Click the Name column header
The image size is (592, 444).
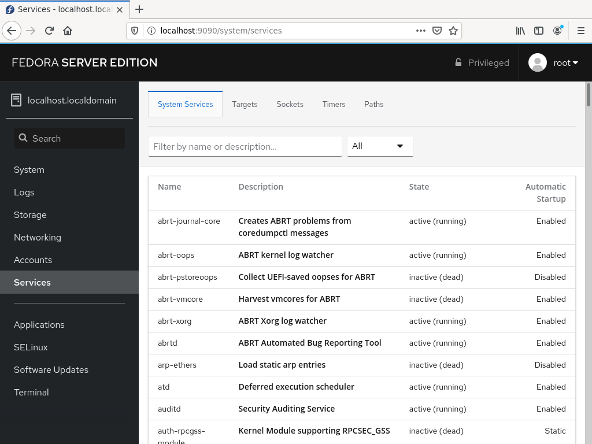[x=169, y=187]
